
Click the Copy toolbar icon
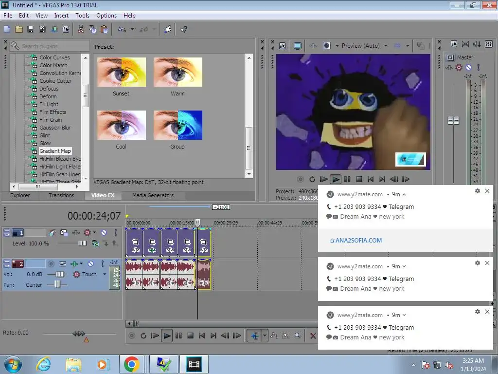tap(92, 29)
